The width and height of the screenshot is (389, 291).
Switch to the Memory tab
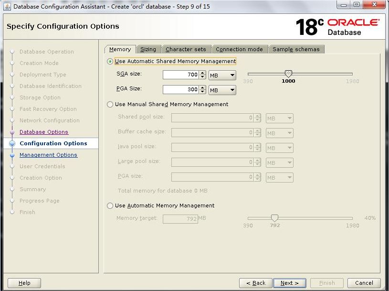pyautogui.click(x=120, y=49)
